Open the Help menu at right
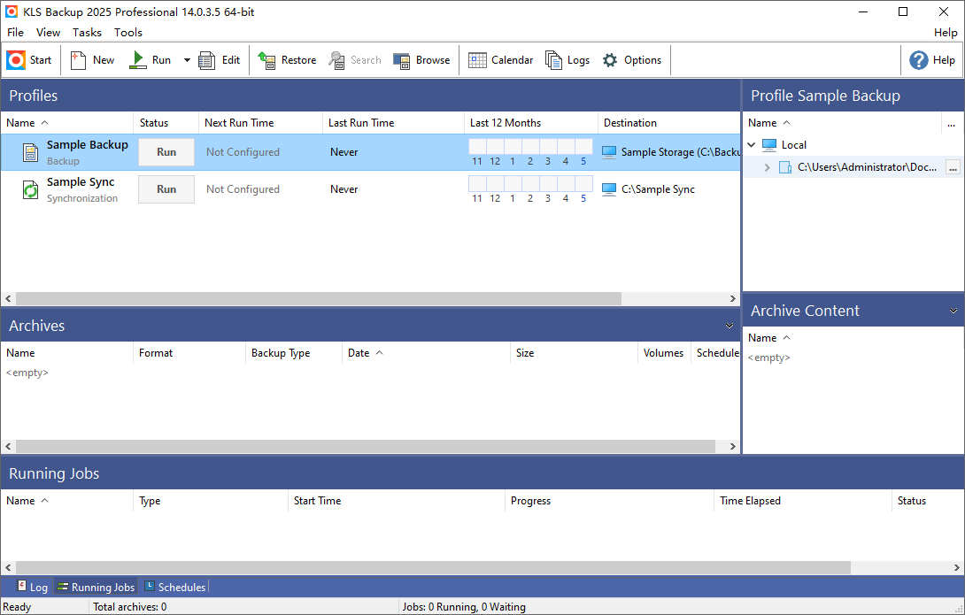Image resolution: width=965 pixels, height=615 pixels. [x=946, y=33]
